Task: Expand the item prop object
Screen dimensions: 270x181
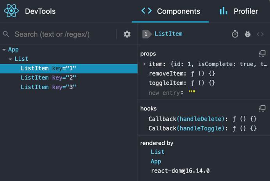Action: point(144,64)
